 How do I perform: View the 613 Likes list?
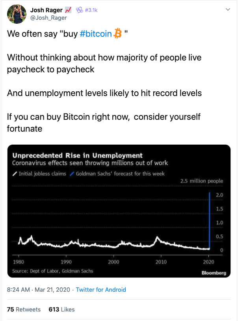[61, 309]
